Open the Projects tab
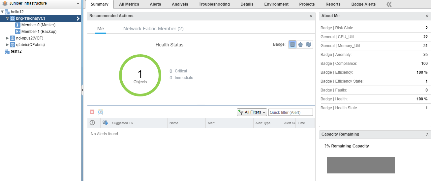The width and height of the screenshot is (431, 181). point(307,4)
